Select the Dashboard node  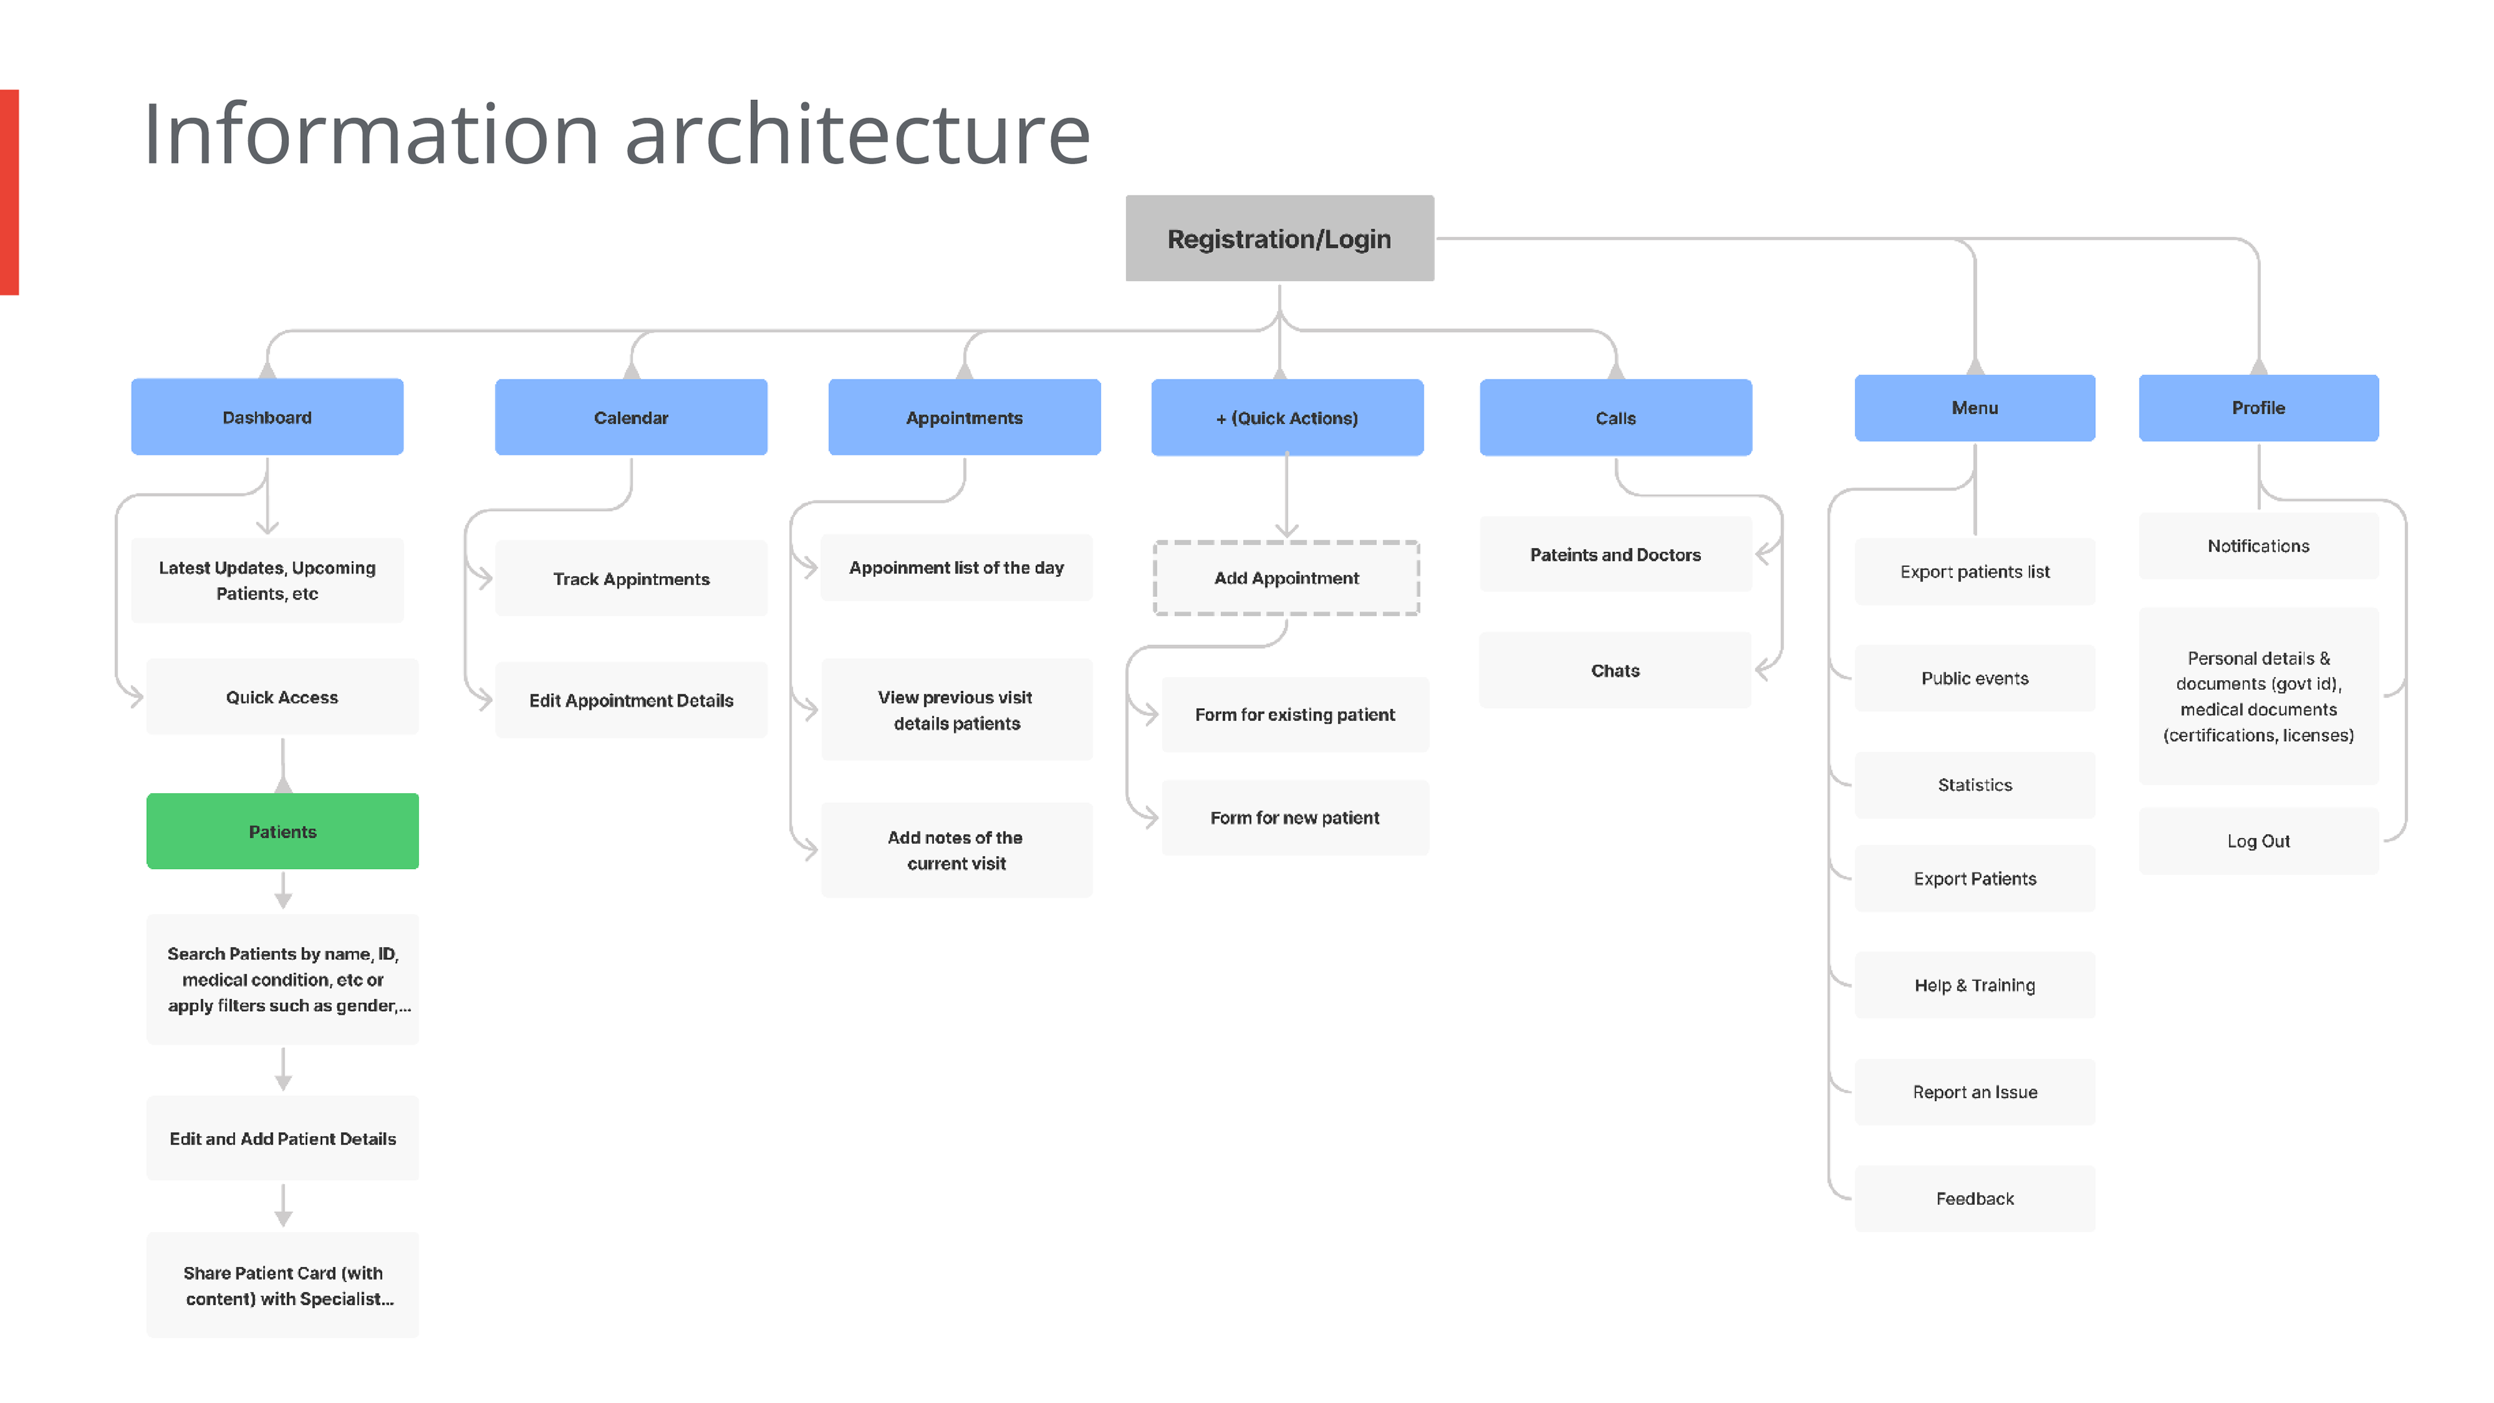click(x=267, y=417)
